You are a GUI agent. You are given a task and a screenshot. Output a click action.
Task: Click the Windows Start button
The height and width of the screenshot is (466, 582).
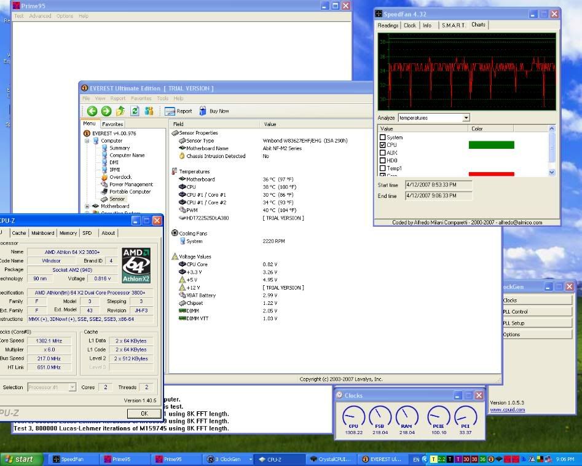point(22,459)
